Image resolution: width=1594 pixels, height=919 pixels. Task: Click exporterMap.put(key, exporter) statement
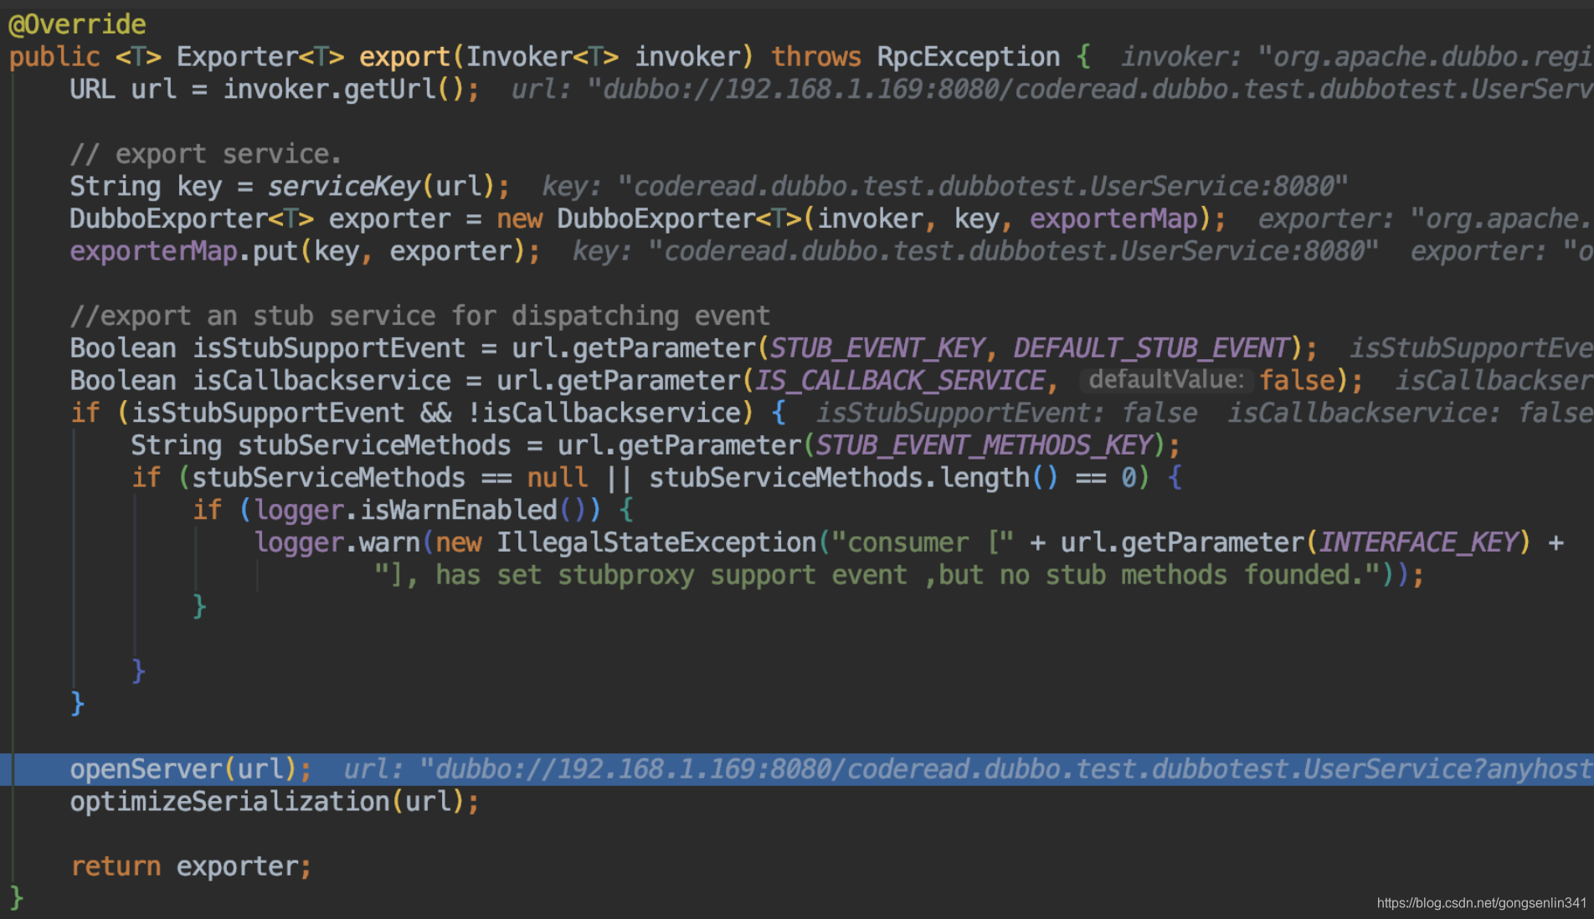305,251
